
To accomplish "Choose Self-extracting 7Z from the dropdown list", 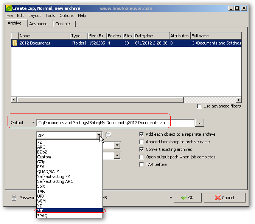I will click(53, 176).
